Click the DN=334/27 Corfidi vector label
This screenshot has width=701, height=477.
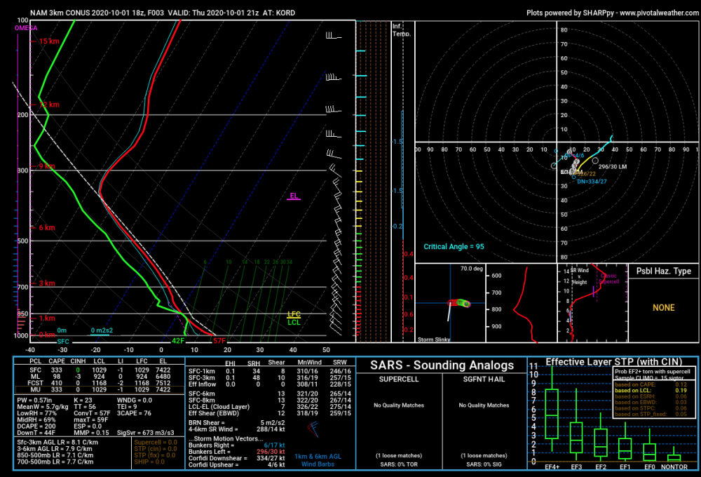(592, 182)
